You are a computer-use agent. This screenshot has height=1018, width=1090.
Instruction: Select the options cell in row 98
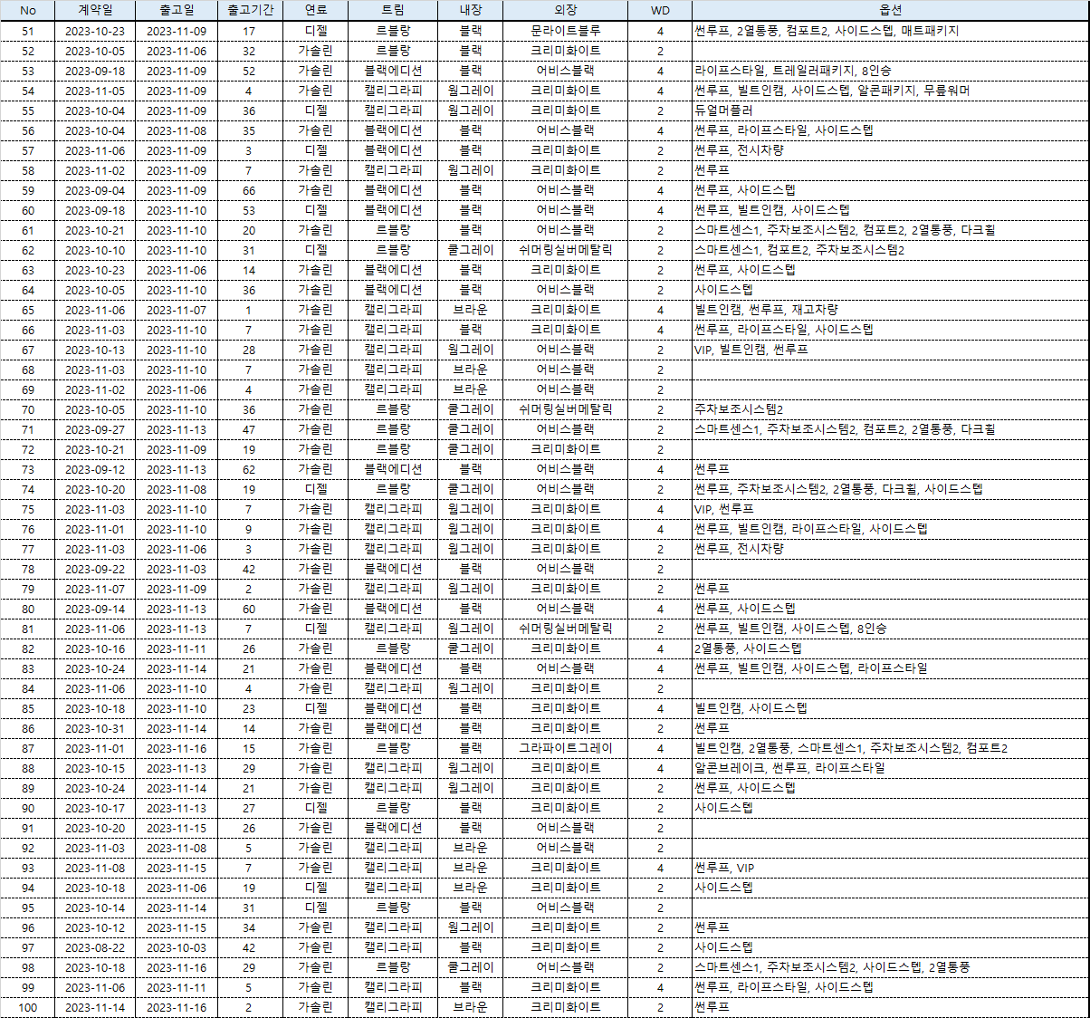coord(890,967)
